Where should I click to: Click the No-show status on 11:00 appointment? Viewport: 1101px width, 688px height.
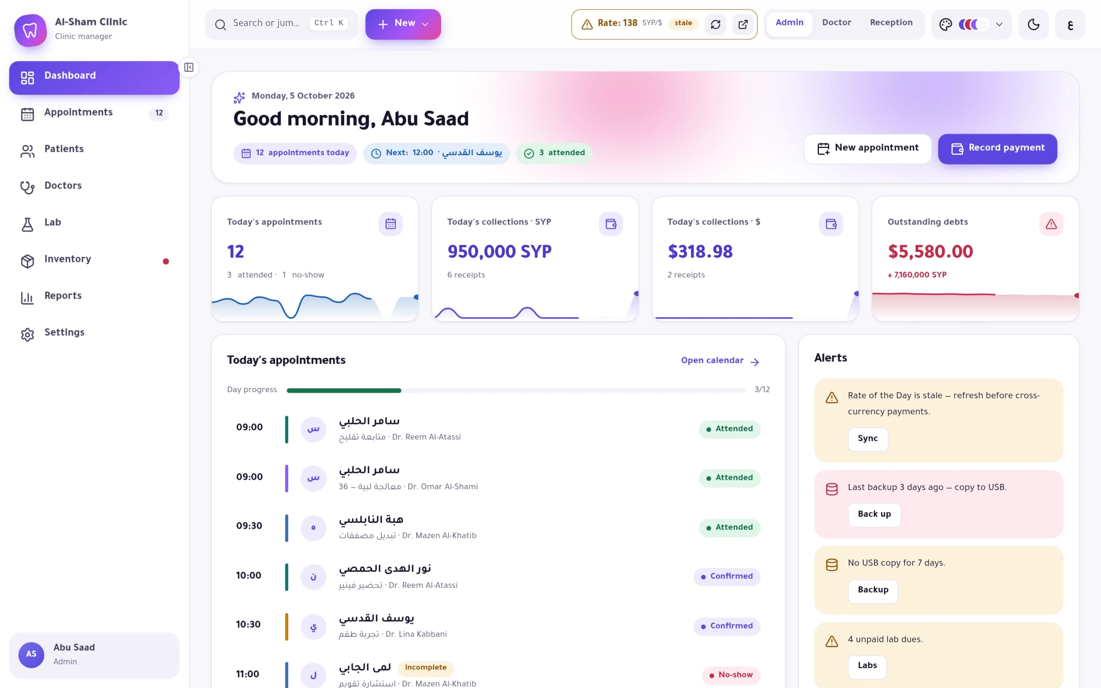(x=731, y=675)
